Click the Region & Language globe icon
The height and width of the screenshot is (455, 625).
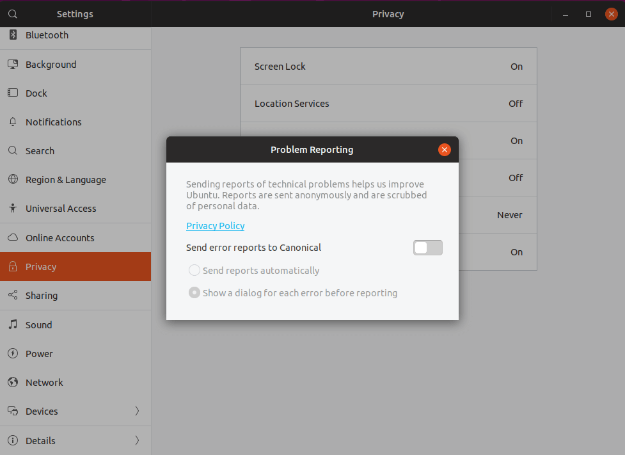(13, 180)
